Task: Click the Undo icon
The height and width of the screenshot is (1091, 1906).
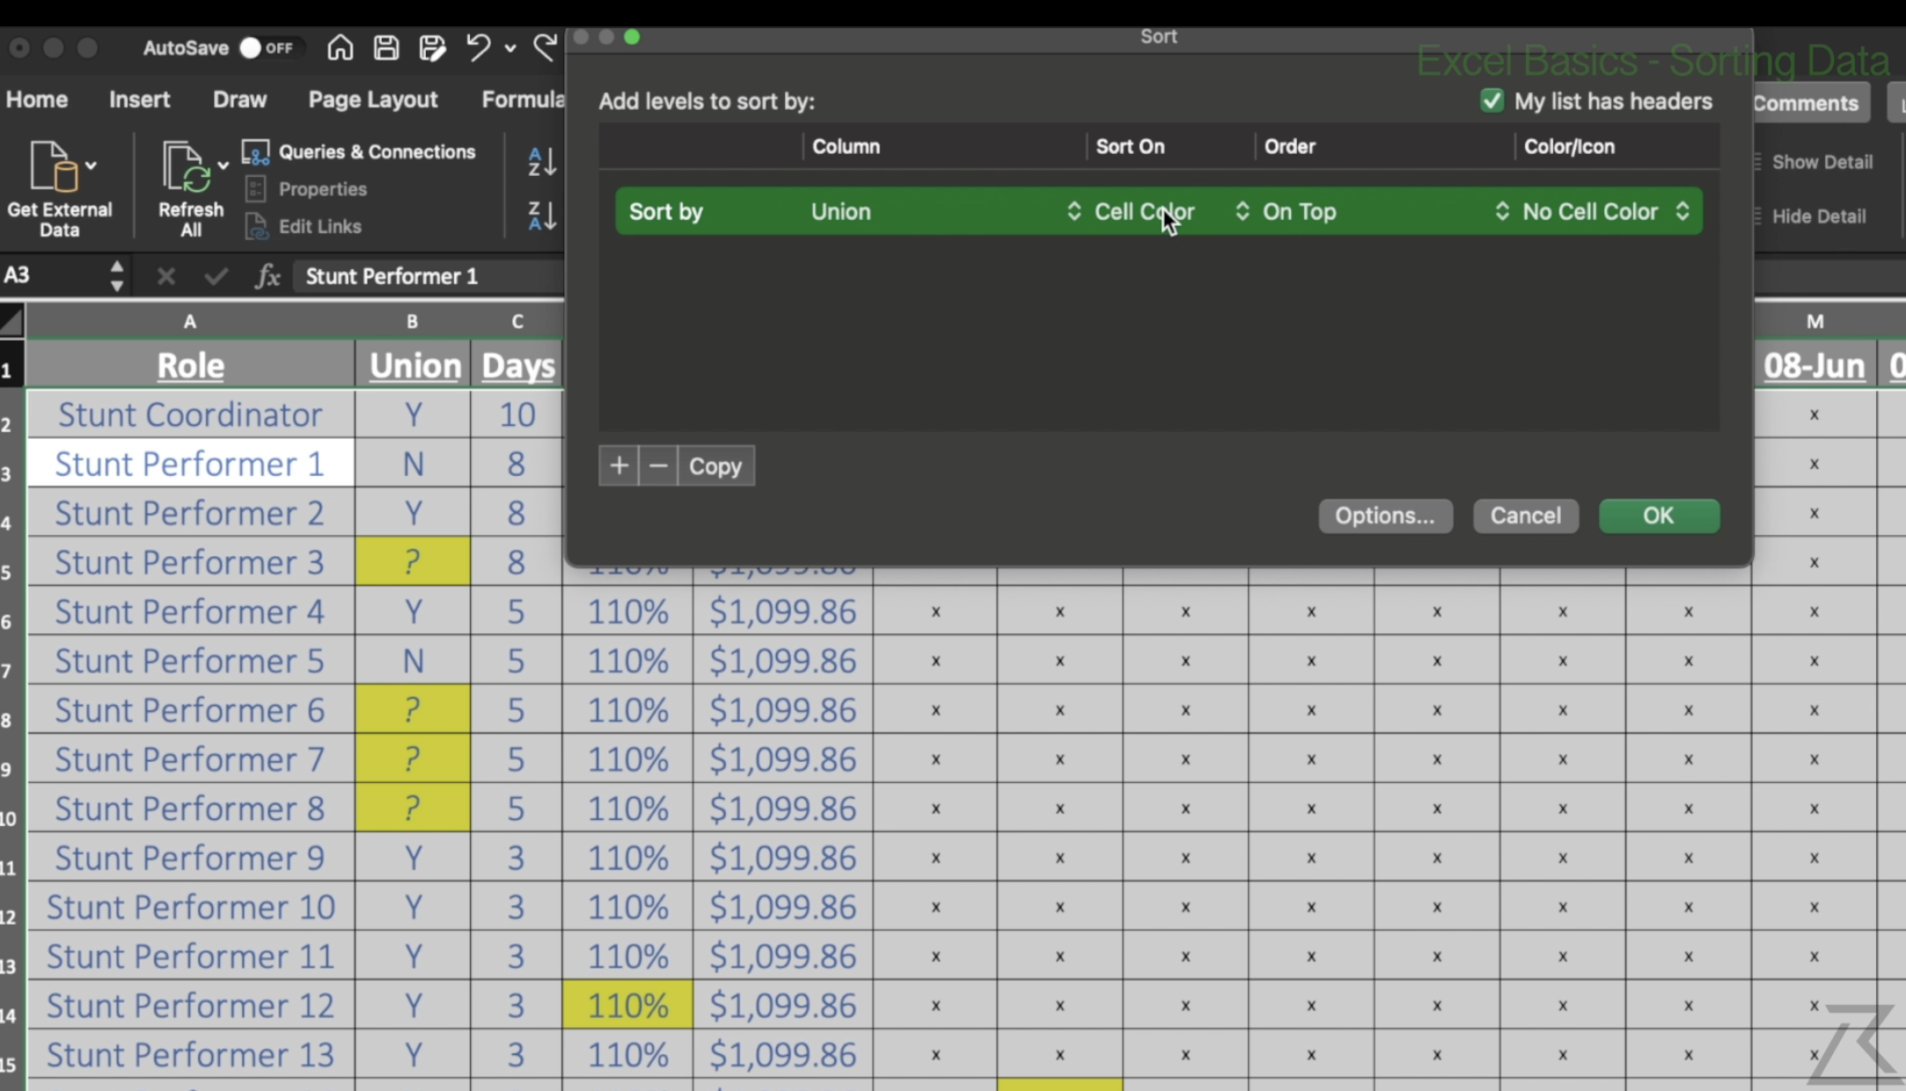Action: [480, 48]
